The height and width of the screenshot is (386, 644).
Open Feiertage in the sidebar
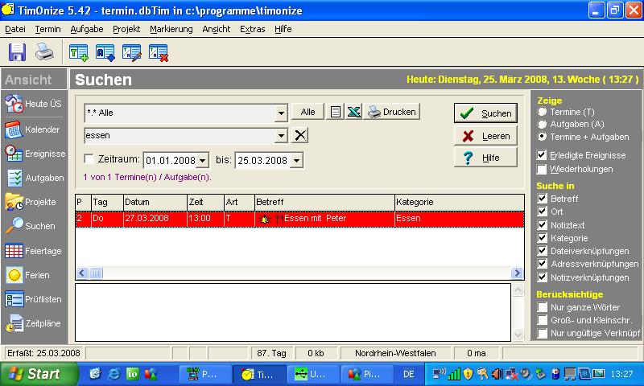point(32,251)
